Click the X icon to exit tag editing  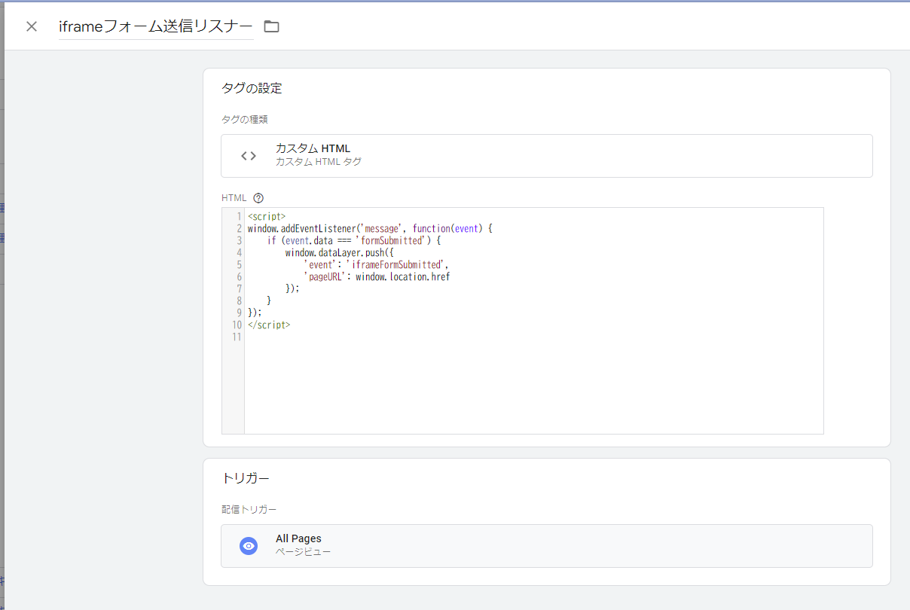click(x=31, y=26)
